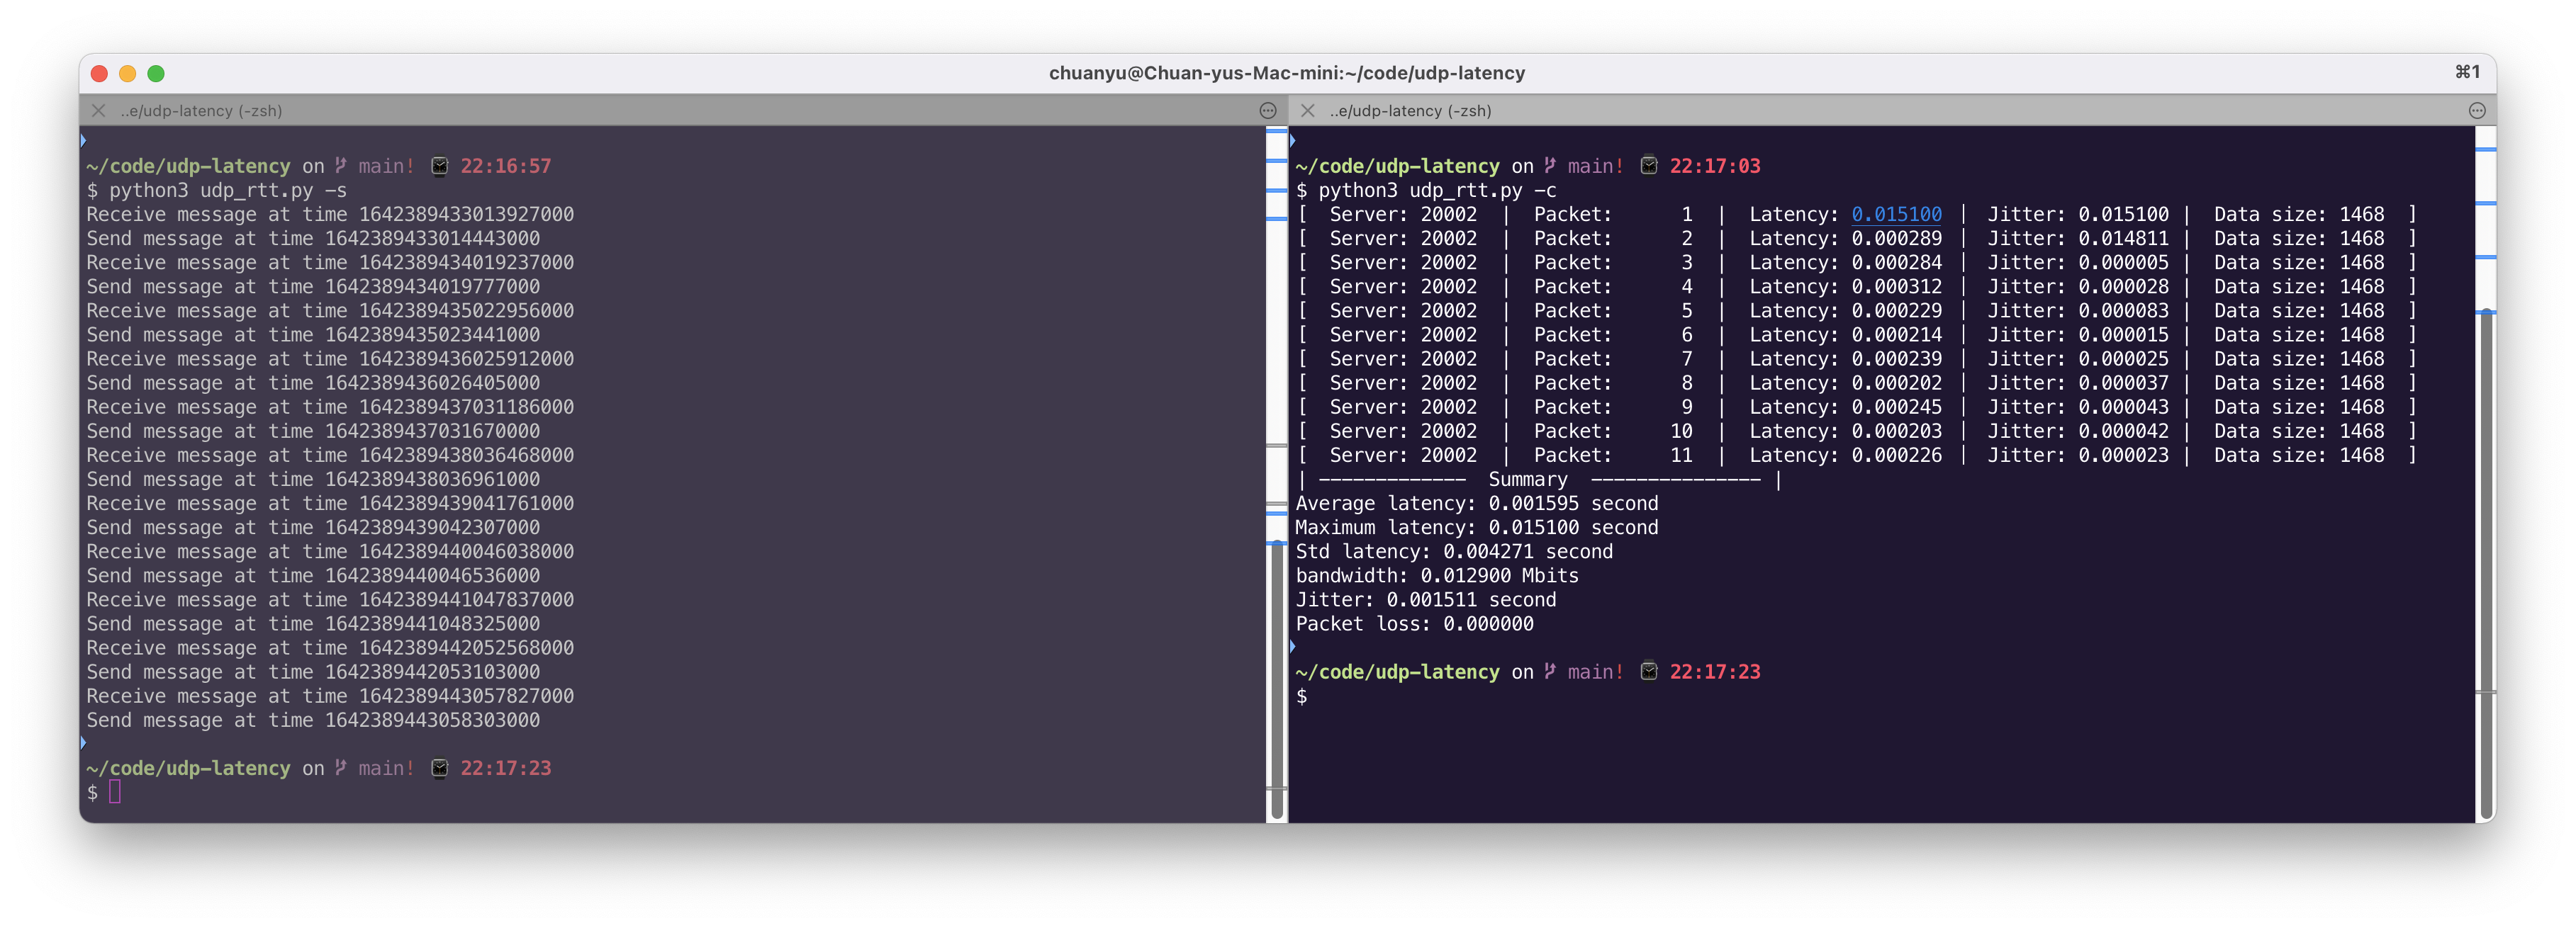Viewport: 2576px width, 928px height.
Task: Click the red close window button
Action: (99, 73)
